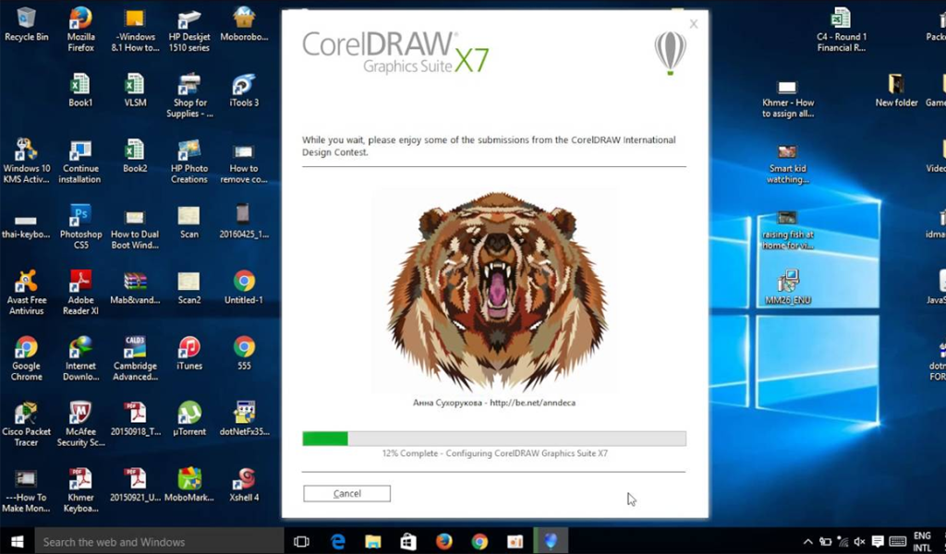
Task: Select the How to remove co... file
Action: click(x=244, y=163)
